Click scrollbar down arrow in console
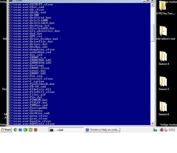The image size is (177, 153). [152, 123]
